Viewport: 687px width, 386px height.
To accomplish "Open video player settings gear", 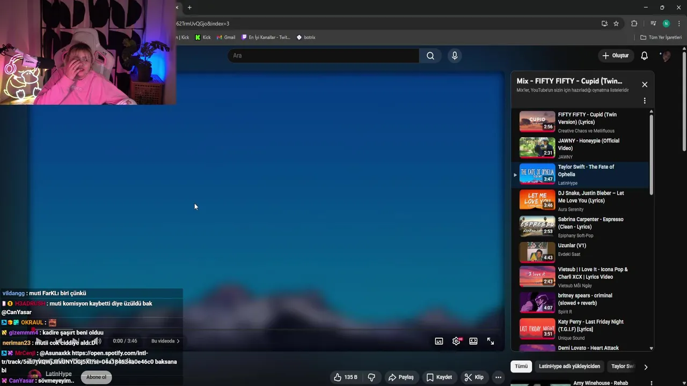I will pyautogui.click(x=456, y=342).
